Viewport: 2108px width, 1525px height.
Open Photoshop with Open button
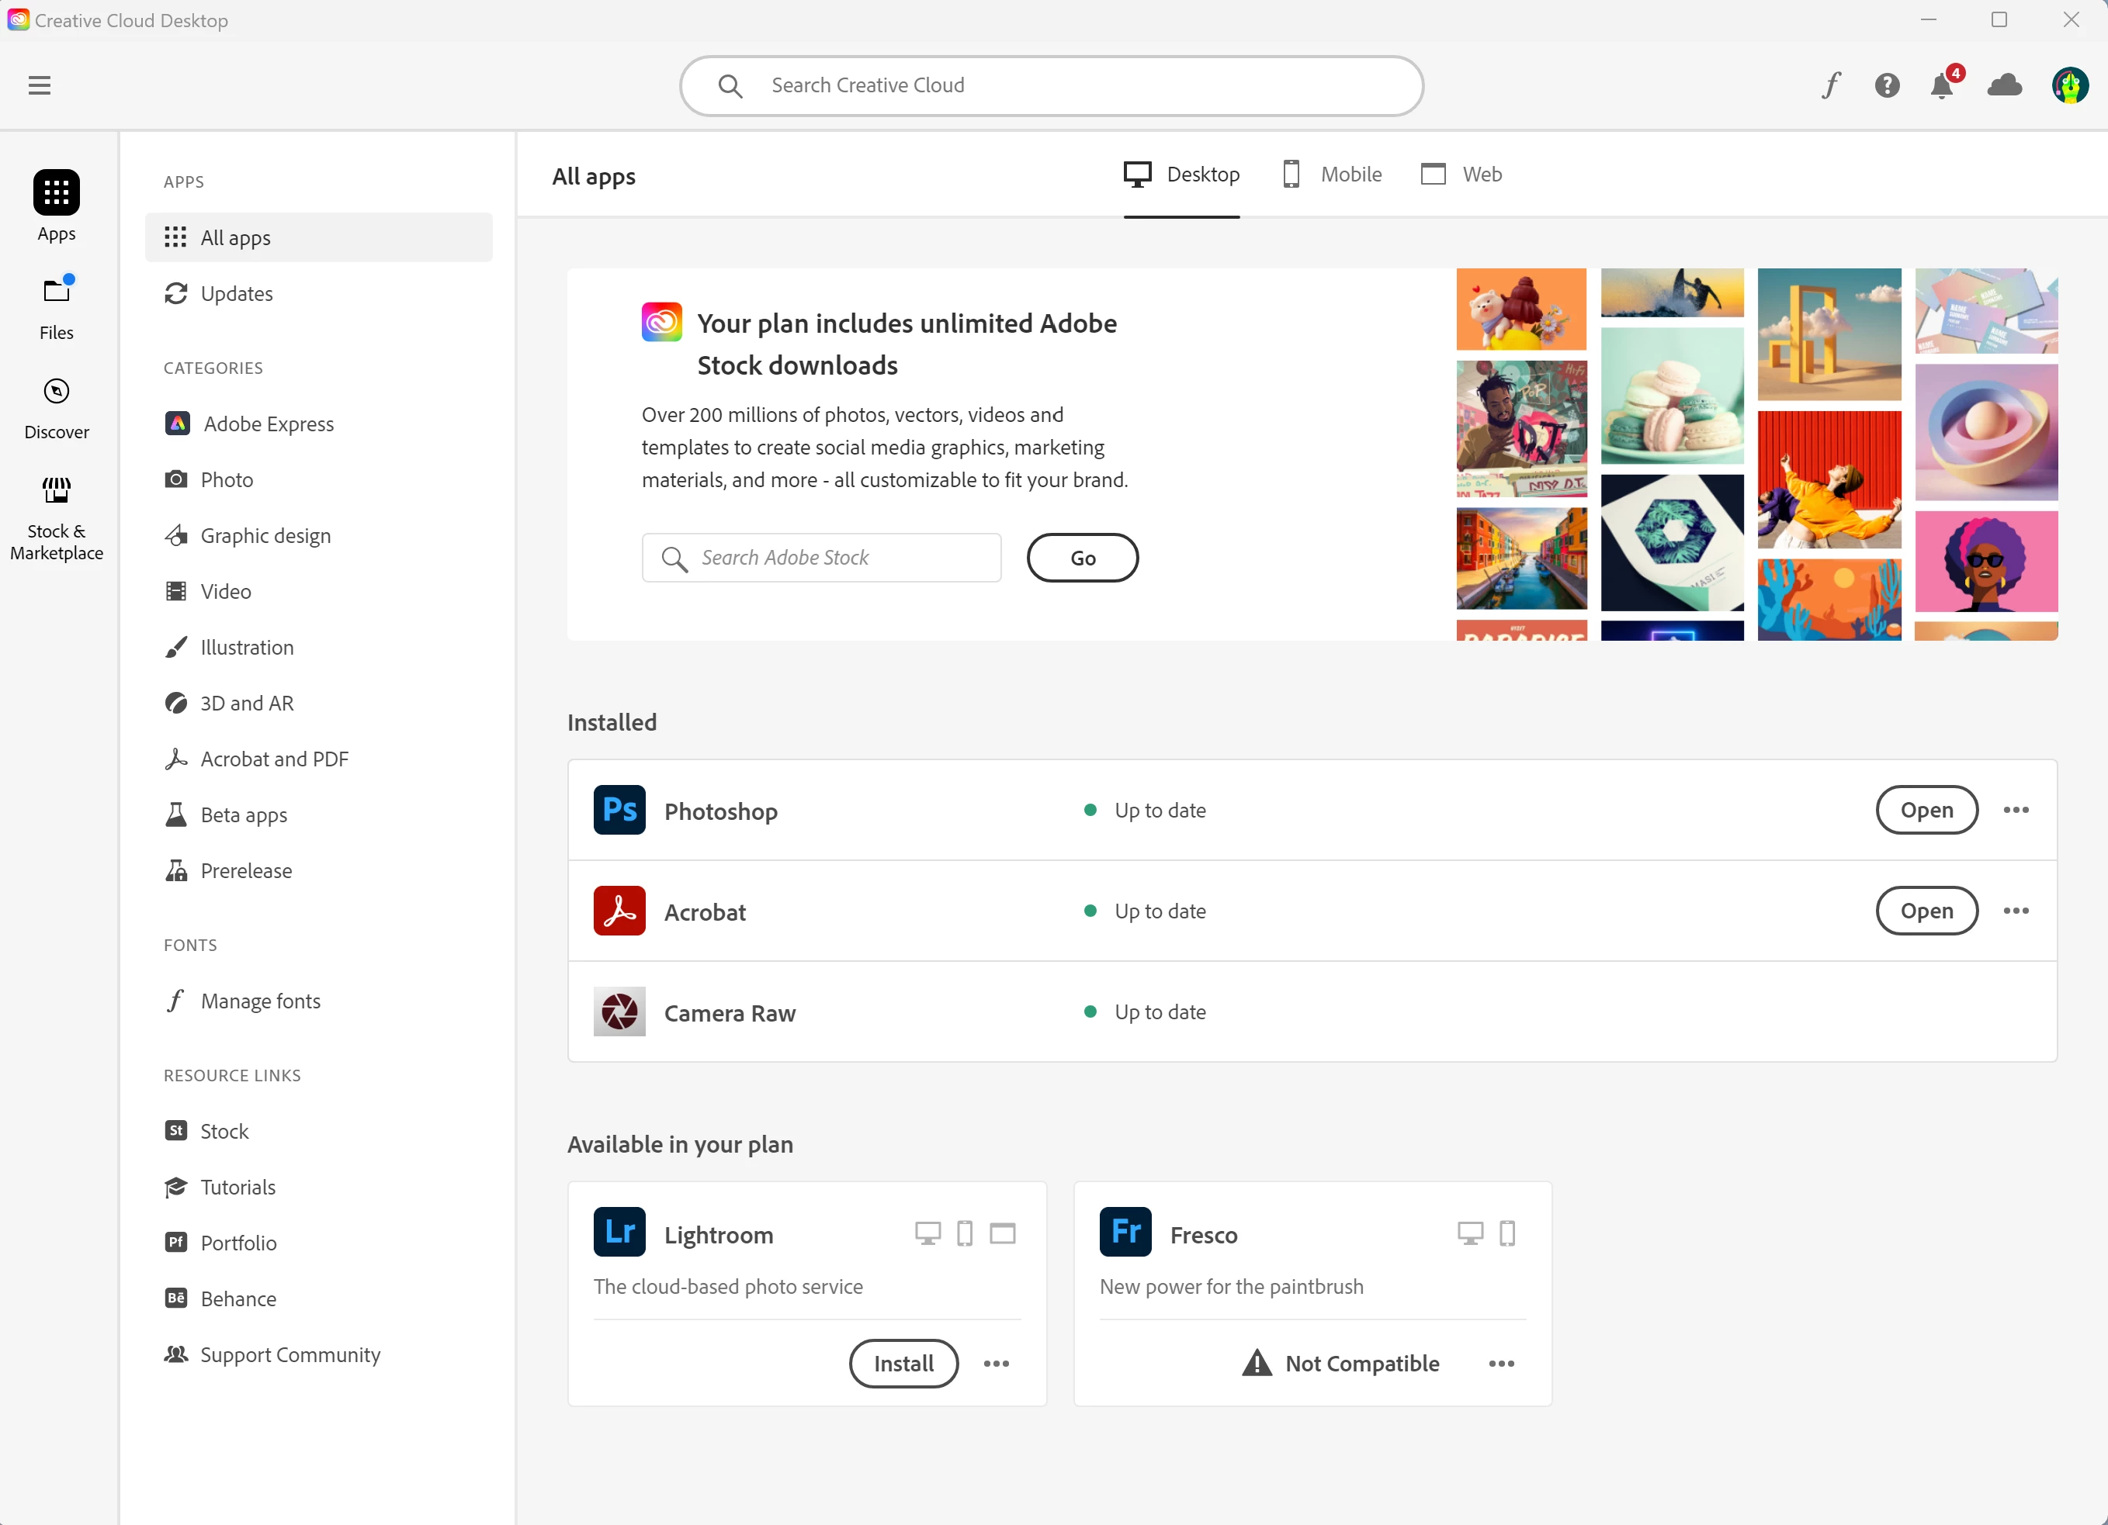click(x=1926, y=810)
